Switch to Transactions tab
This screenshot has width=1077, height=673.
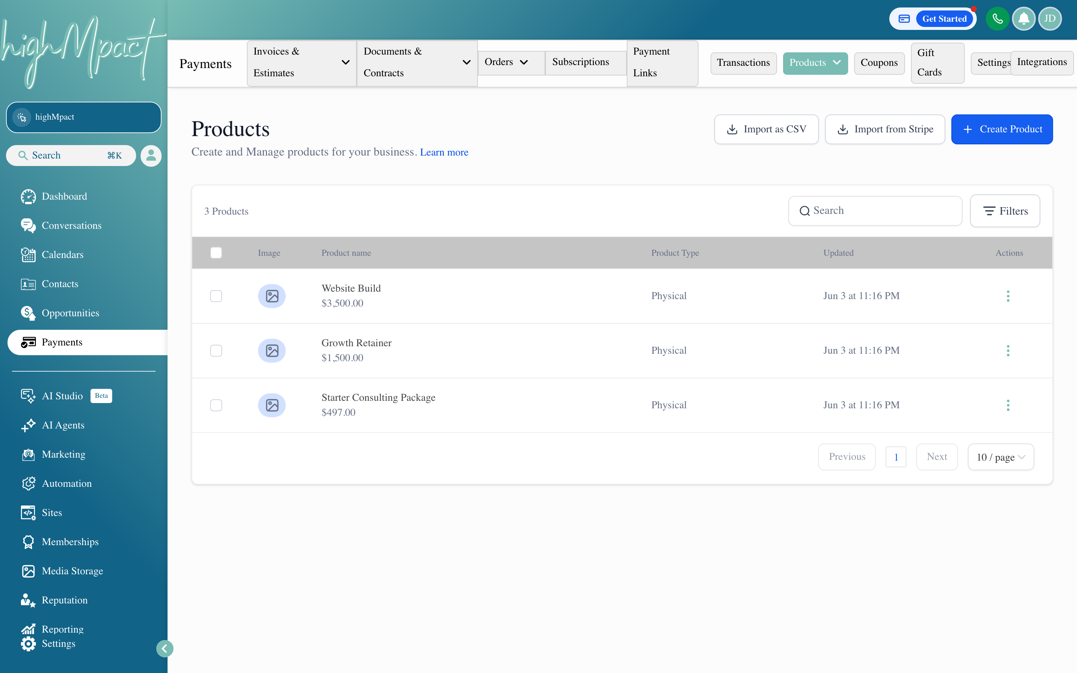pyautogui.click(x=743, y=63)
